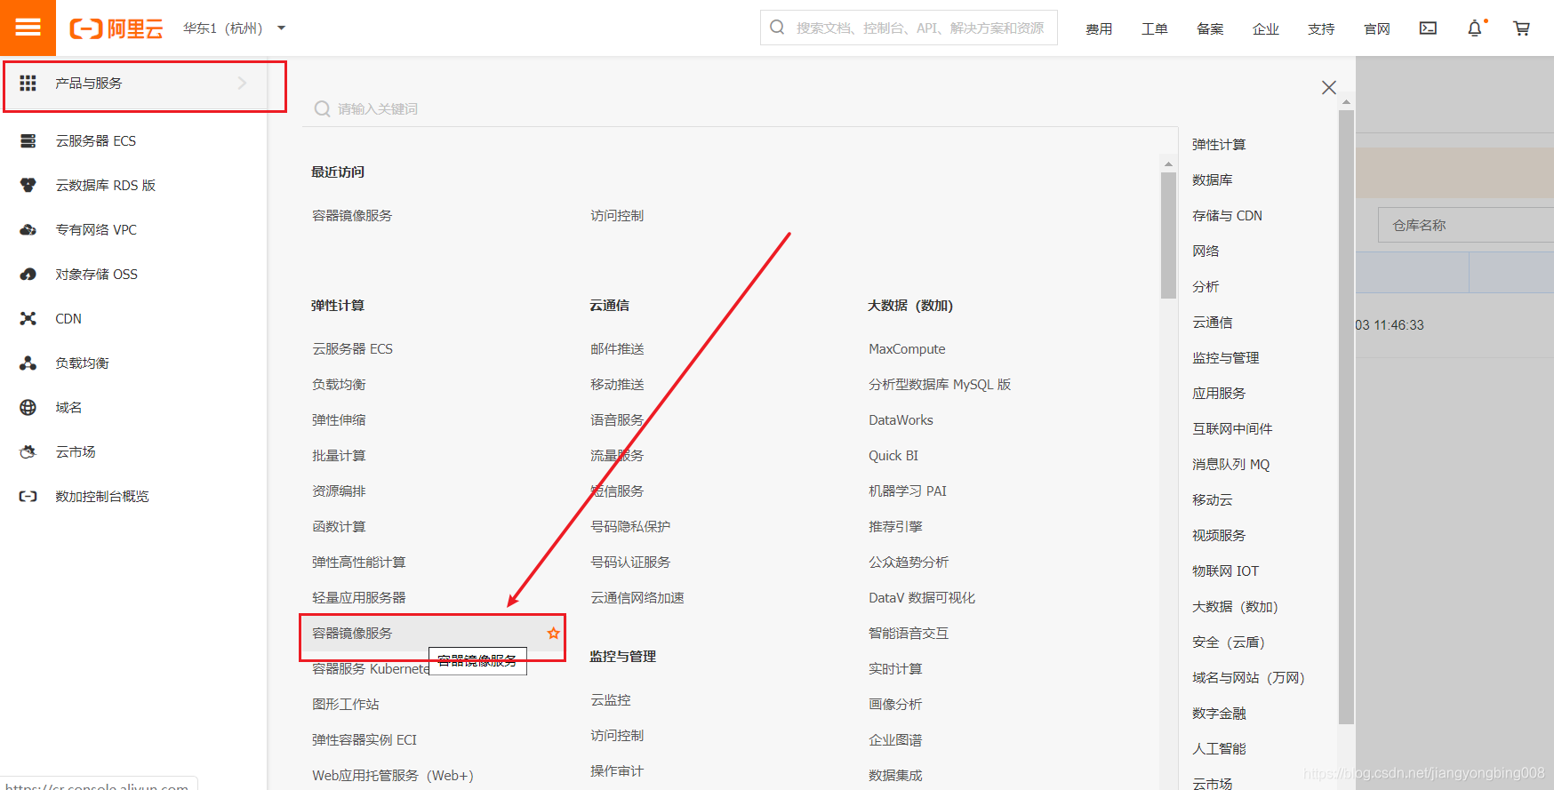Open sidebar 云数据库 RDS 版
The height and width of the screenshot is (790, 1554).
point(105,185)
